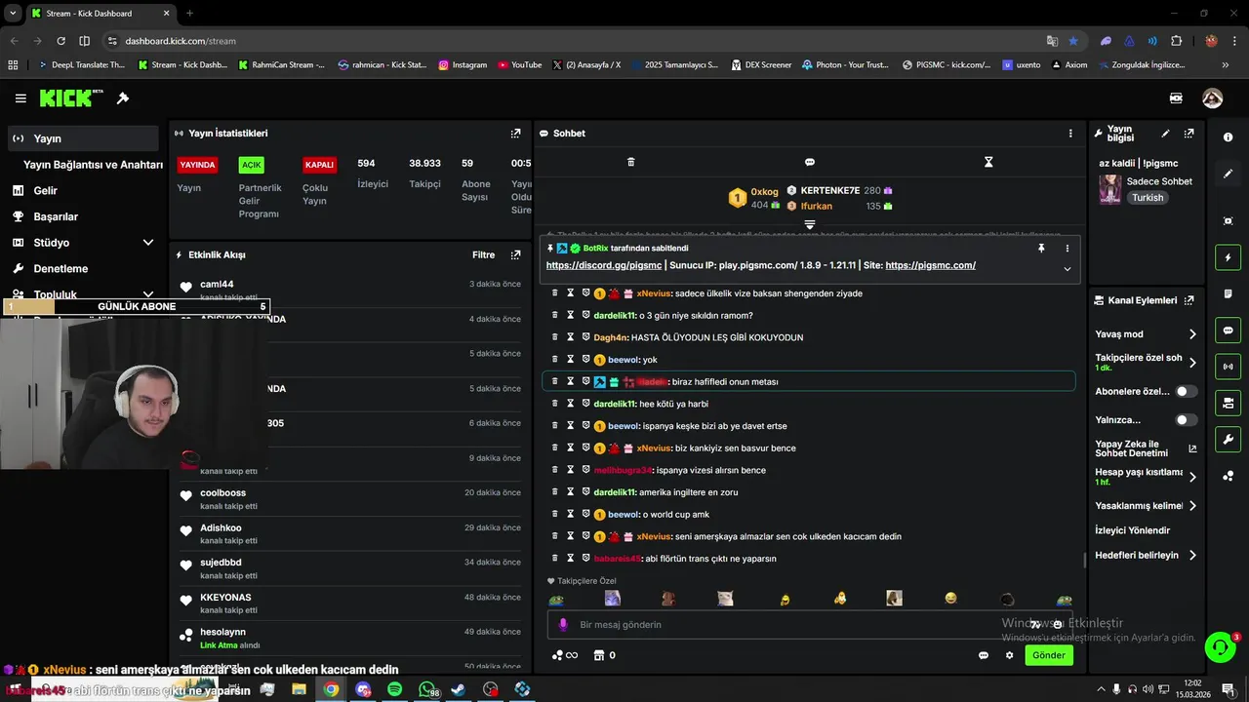This screenshot has height=702, width=1249.
Task: Click the Turkish language tag
Action: [1148, 198]
